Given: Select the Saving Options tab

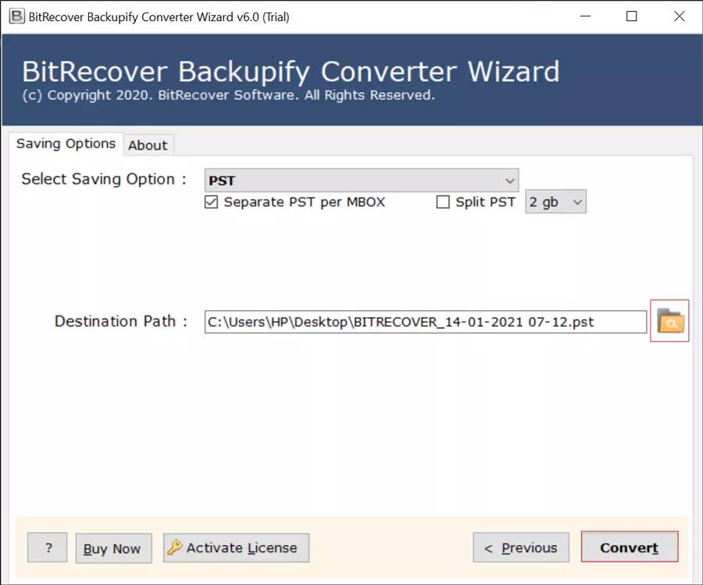Looking at the screenshot, I should point(66,144).
